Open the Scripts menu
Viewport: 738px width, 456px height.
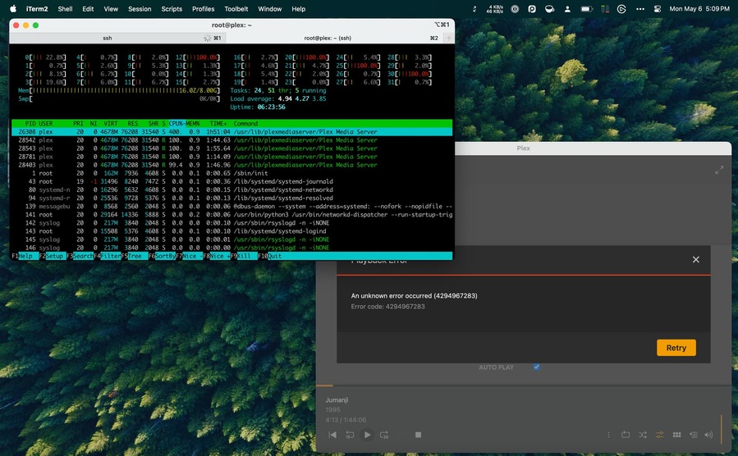coord(172,8)
